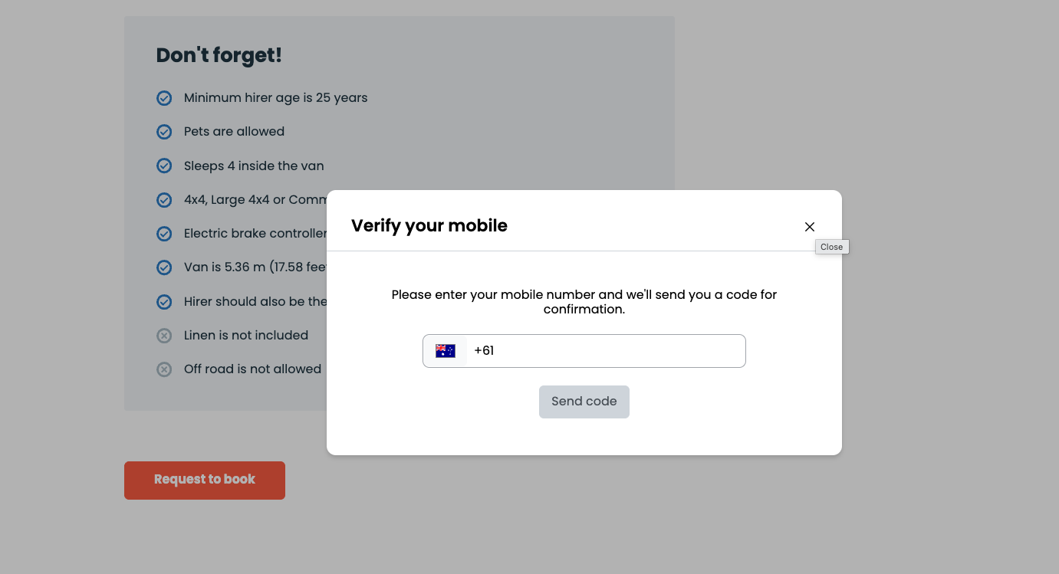Click cross icon beside Off road is not allowed
The height and width of the screenshot is (574, 1059).
pos(164,369)
